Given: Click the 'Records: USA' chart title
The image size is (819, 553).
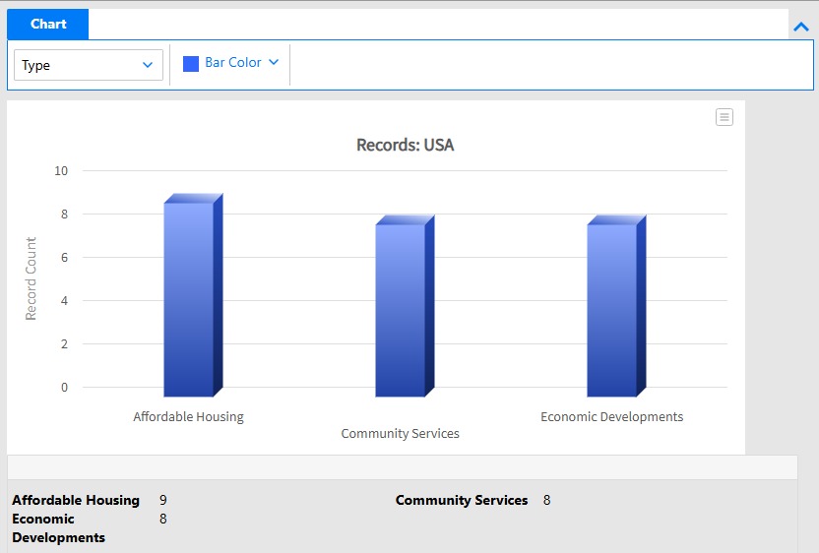Looking at the screenshot, I should point(405,145).
